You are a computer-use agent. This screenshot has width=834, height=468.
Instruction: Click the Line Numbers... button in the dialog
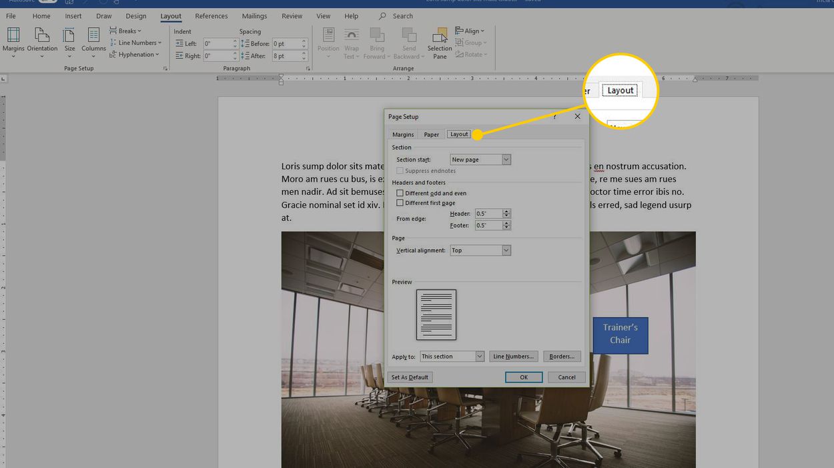click(x=513, y=357)
